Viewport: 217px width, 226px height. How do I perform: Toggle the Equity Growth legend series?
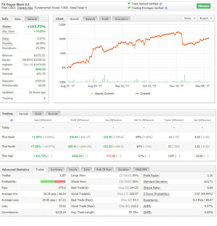pyautogui.click(x=102, y=94)
